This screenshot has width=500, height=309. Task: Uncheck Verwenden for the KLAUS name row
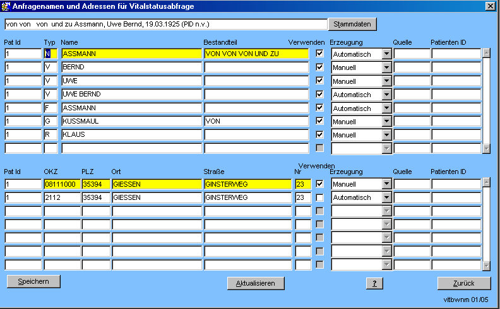(x=319, y=134)
